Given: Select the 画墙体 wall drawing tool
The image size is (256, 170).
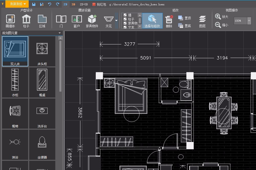Looking at the screenshot, I should click(10, 21).
